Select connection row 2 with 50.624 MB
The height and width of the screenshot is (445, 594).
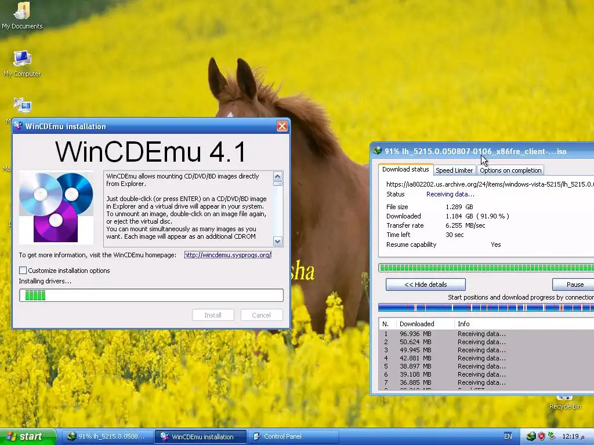(487, 342)
